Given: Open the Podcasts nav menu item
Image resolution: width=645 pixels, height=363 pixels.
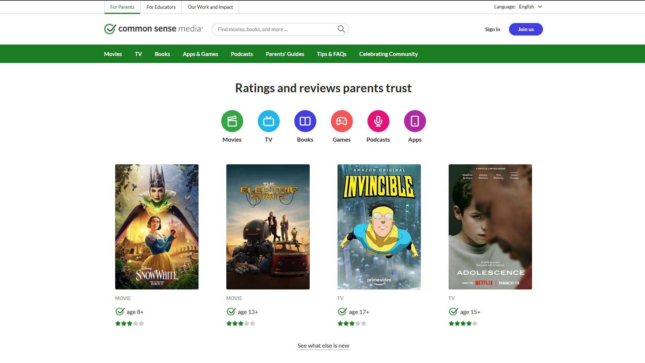Looking at the screenshot, I should pos(242,54).
